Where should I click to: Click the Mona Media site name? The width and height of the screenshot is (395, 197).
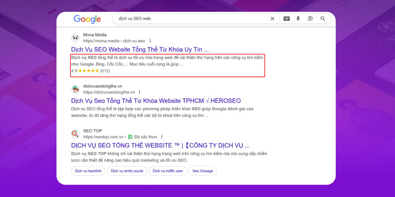click(x=95, y=35)
